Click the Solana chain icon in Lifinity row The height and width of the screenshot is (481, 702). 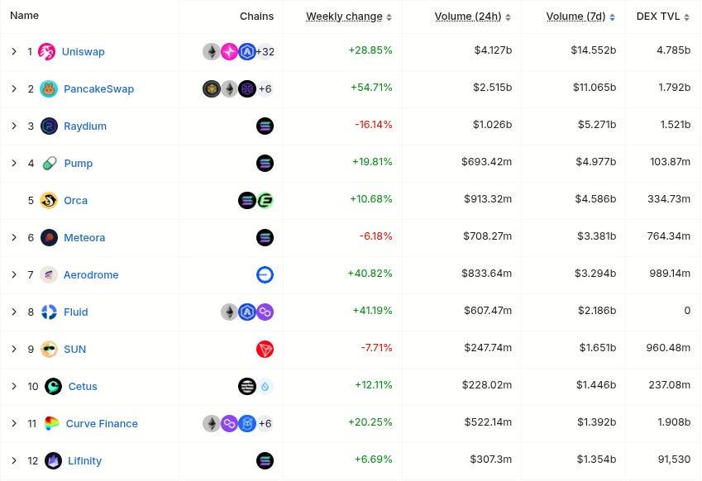(265, 461)
